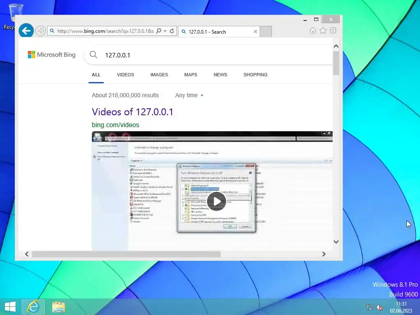Click the horizontal scrollbar right arrow

324,254
